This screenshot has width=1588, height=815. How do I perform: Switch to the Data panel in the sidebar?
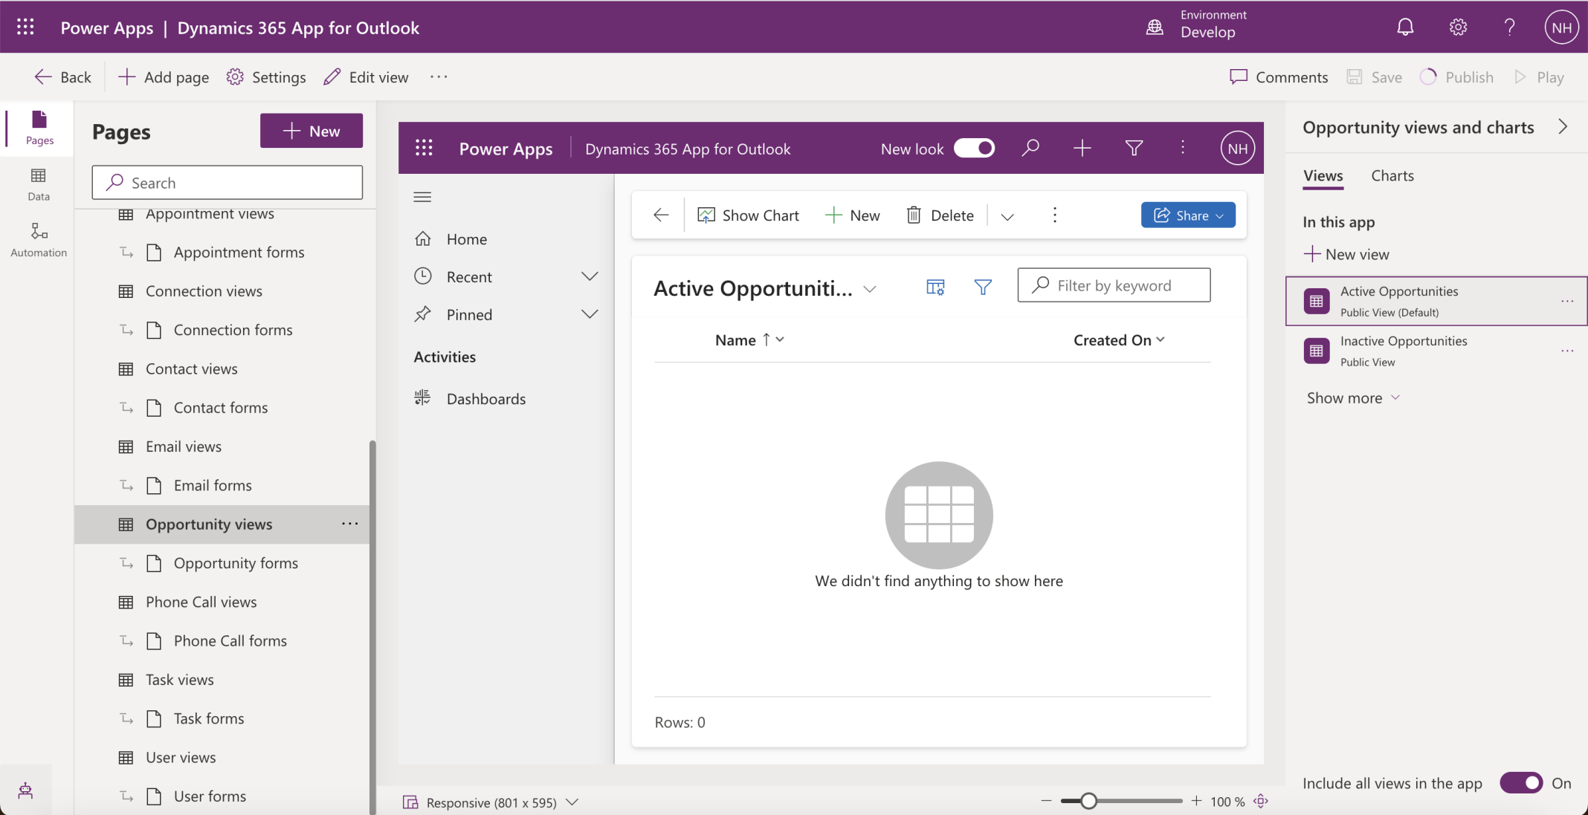(37, 183)
